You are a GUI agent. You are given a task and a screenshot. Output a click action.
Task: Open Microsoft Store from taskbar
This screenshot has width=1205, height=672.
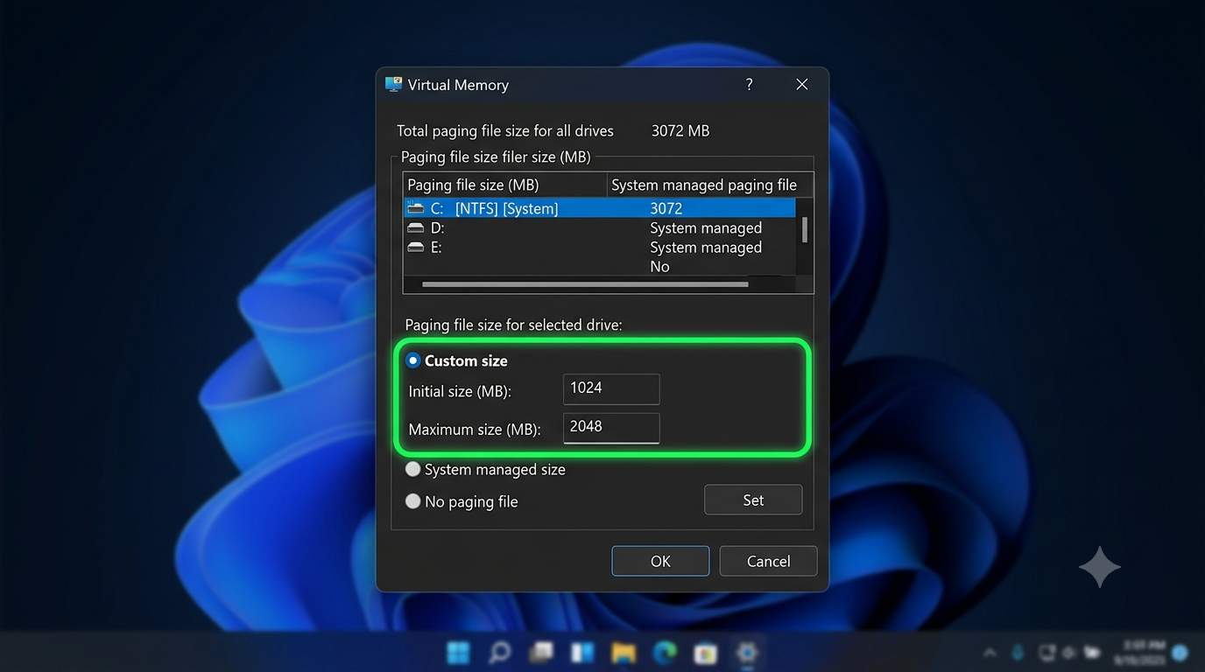point(706,653)
